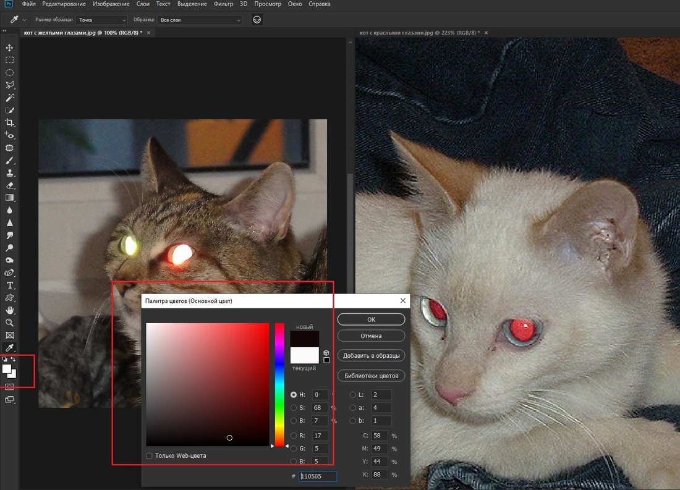The image size is (680, 490).
Task: Click OK in the color picker
Action: tap(371, 319)
